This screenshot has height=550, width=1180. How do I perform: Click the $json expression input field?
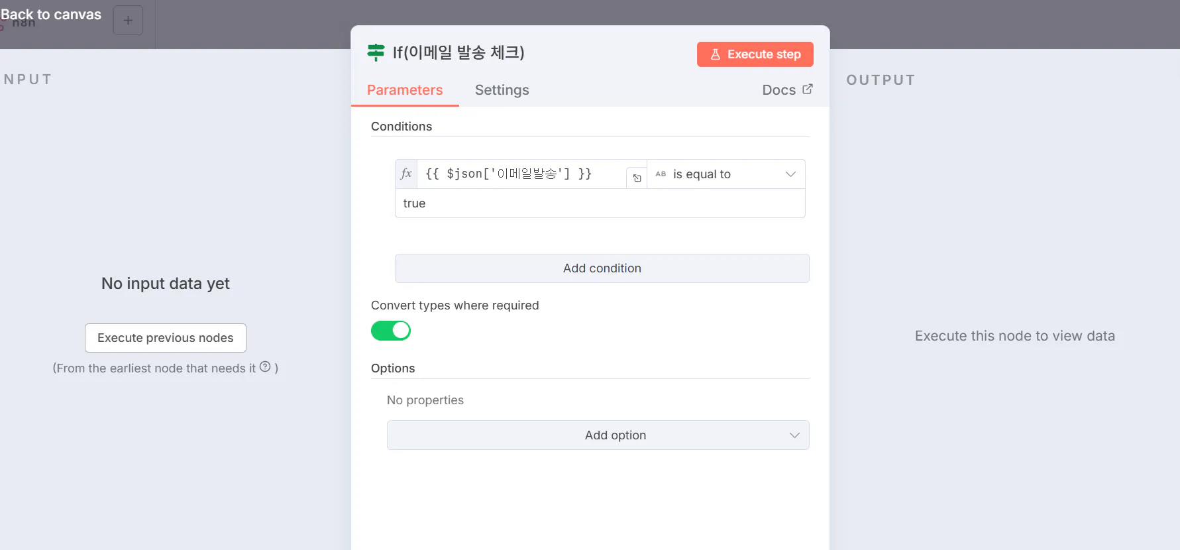(x=521, y=174)
